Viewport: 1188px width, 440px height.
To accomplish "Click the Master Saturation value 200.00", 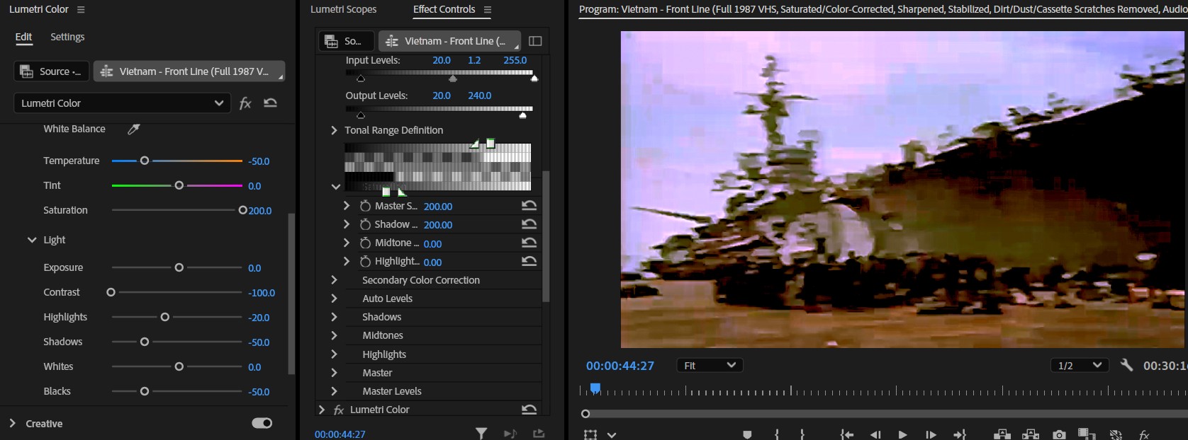I will [438, 207].
